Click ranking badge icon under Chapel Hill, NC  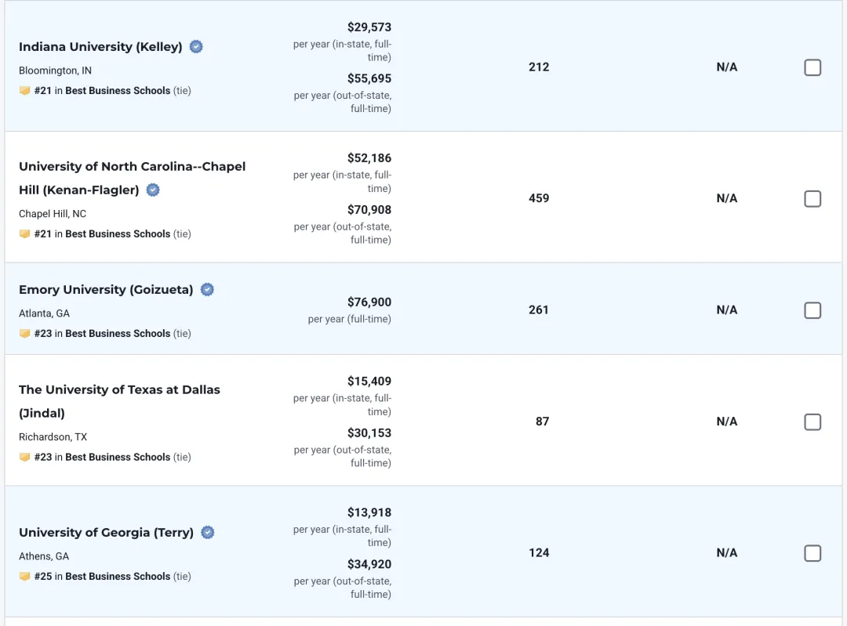coord(24,234)
